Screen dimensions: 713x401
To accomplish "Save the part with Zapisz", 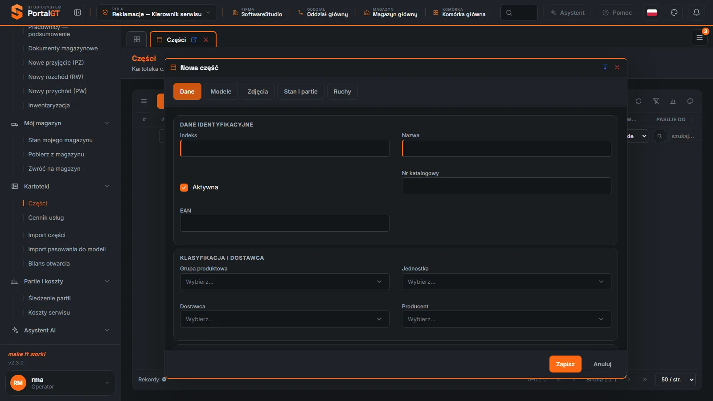I will [565, 364].
